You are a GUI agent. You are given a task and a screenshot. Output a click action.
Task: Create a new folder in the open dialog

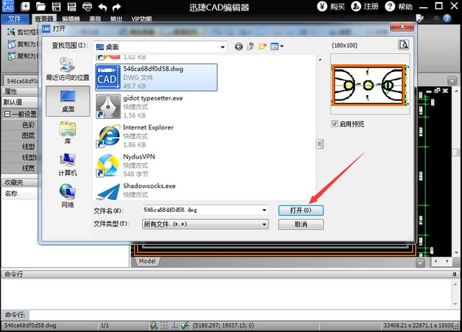click(x=262, y=46)
